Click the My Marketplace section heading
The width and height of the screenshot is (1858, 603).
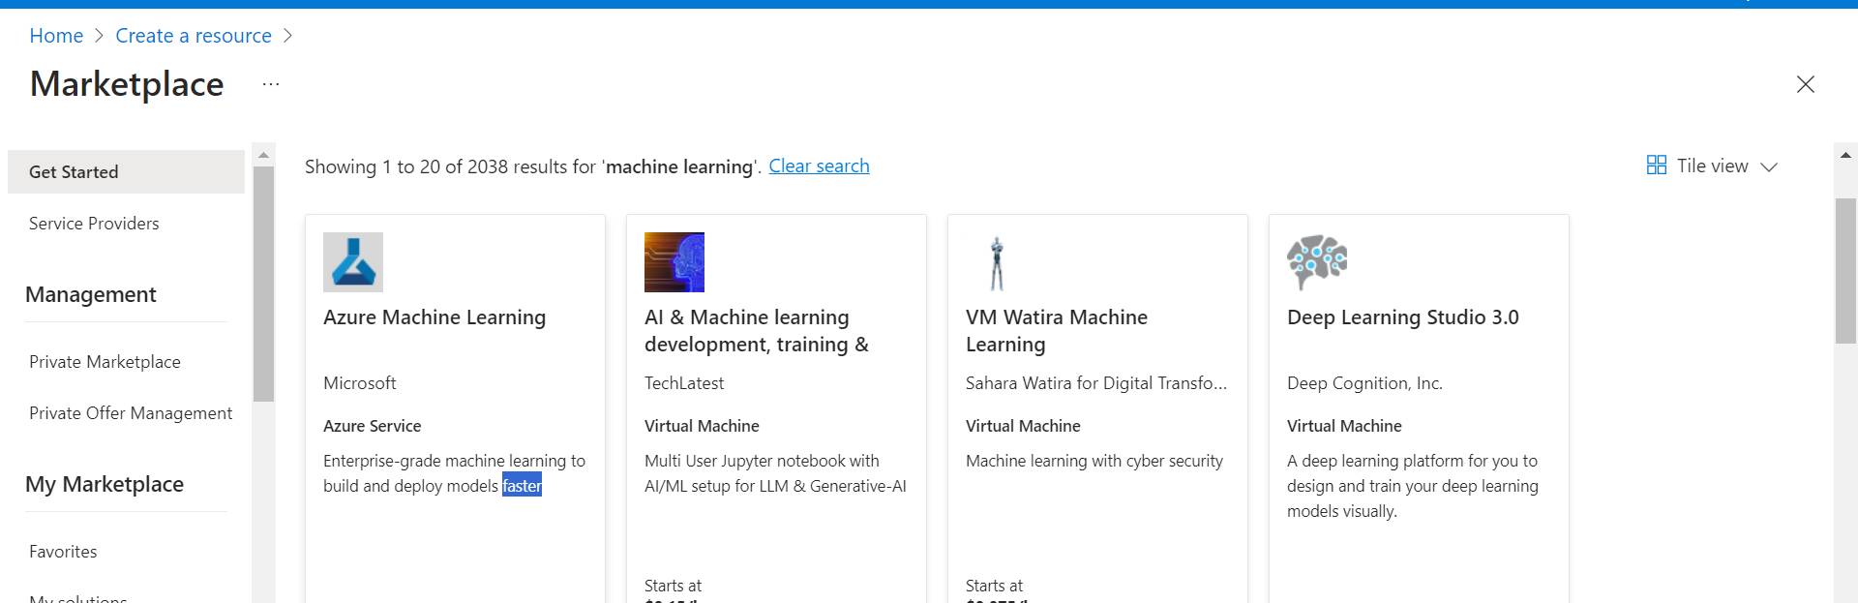click(x=105, y=485)
